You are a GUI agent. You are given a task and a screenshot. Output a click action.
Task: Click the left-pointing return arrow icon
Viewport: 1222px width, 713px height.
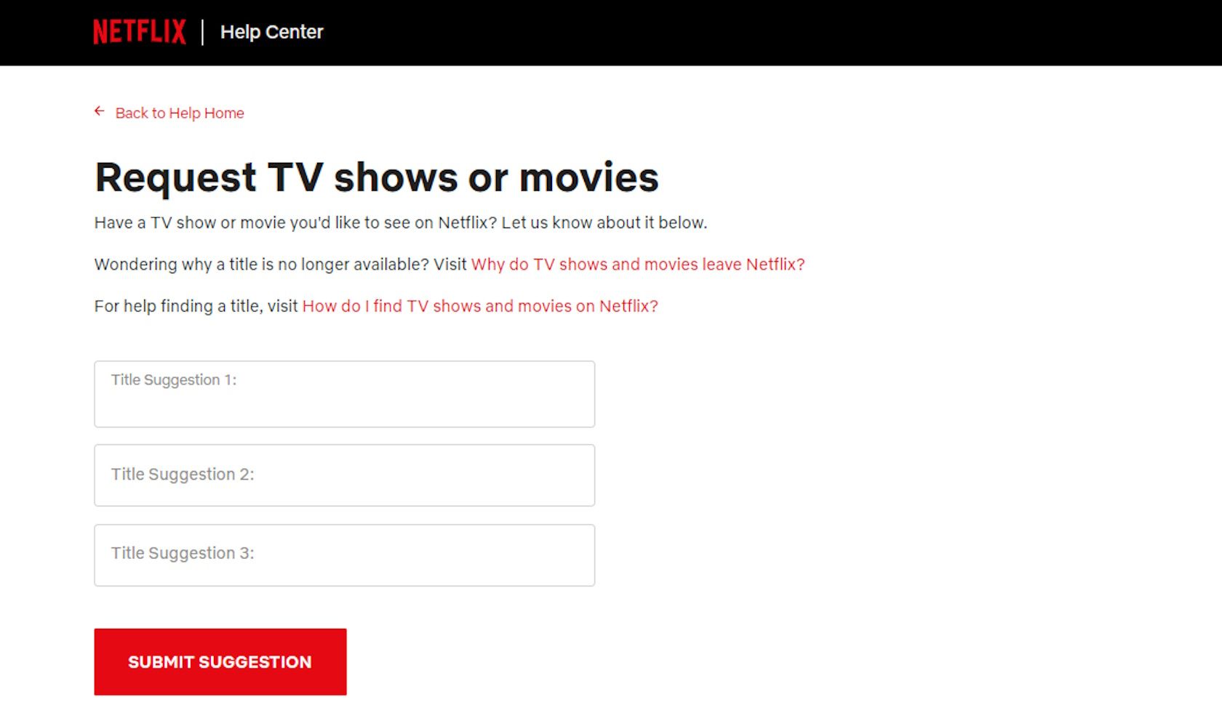pyautogui.click(x=100, y=110)
